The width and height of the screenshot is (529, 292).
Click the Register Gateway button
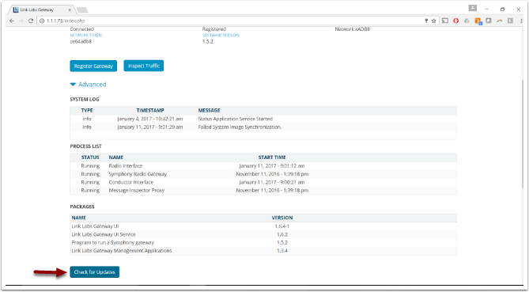(93, 66)
